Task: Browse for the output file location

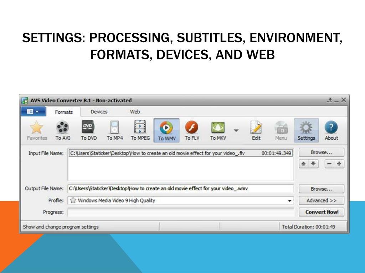Action: (321, 189)
